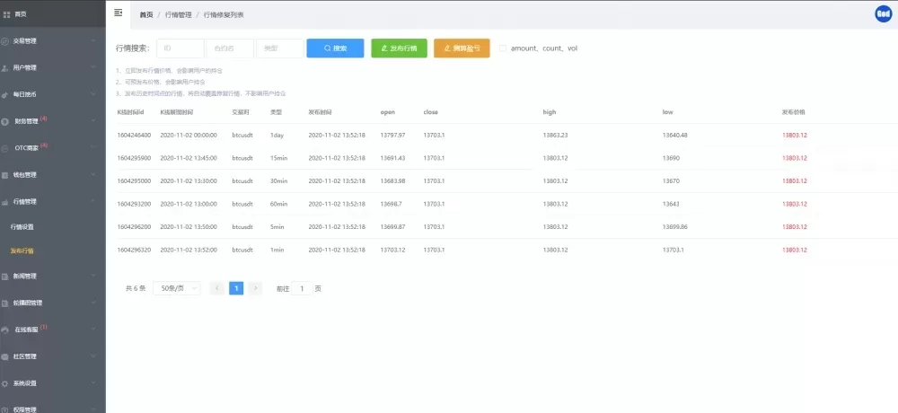This screenshot has height=413, width=898.
Task: Open user avatar in top-right corner
Action: click(882, 13)
